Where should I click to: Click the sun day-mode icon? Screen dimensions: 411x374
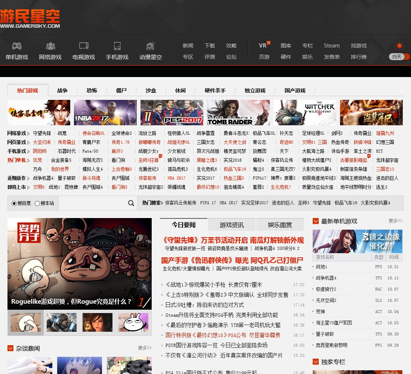pos(399,46)
